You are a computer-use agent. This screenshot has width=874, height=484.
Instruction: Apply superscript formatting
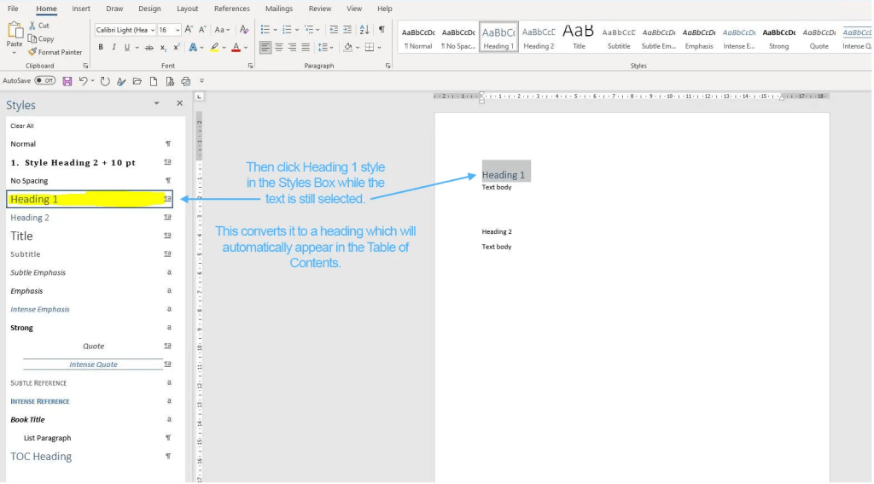tap(177, 48)
